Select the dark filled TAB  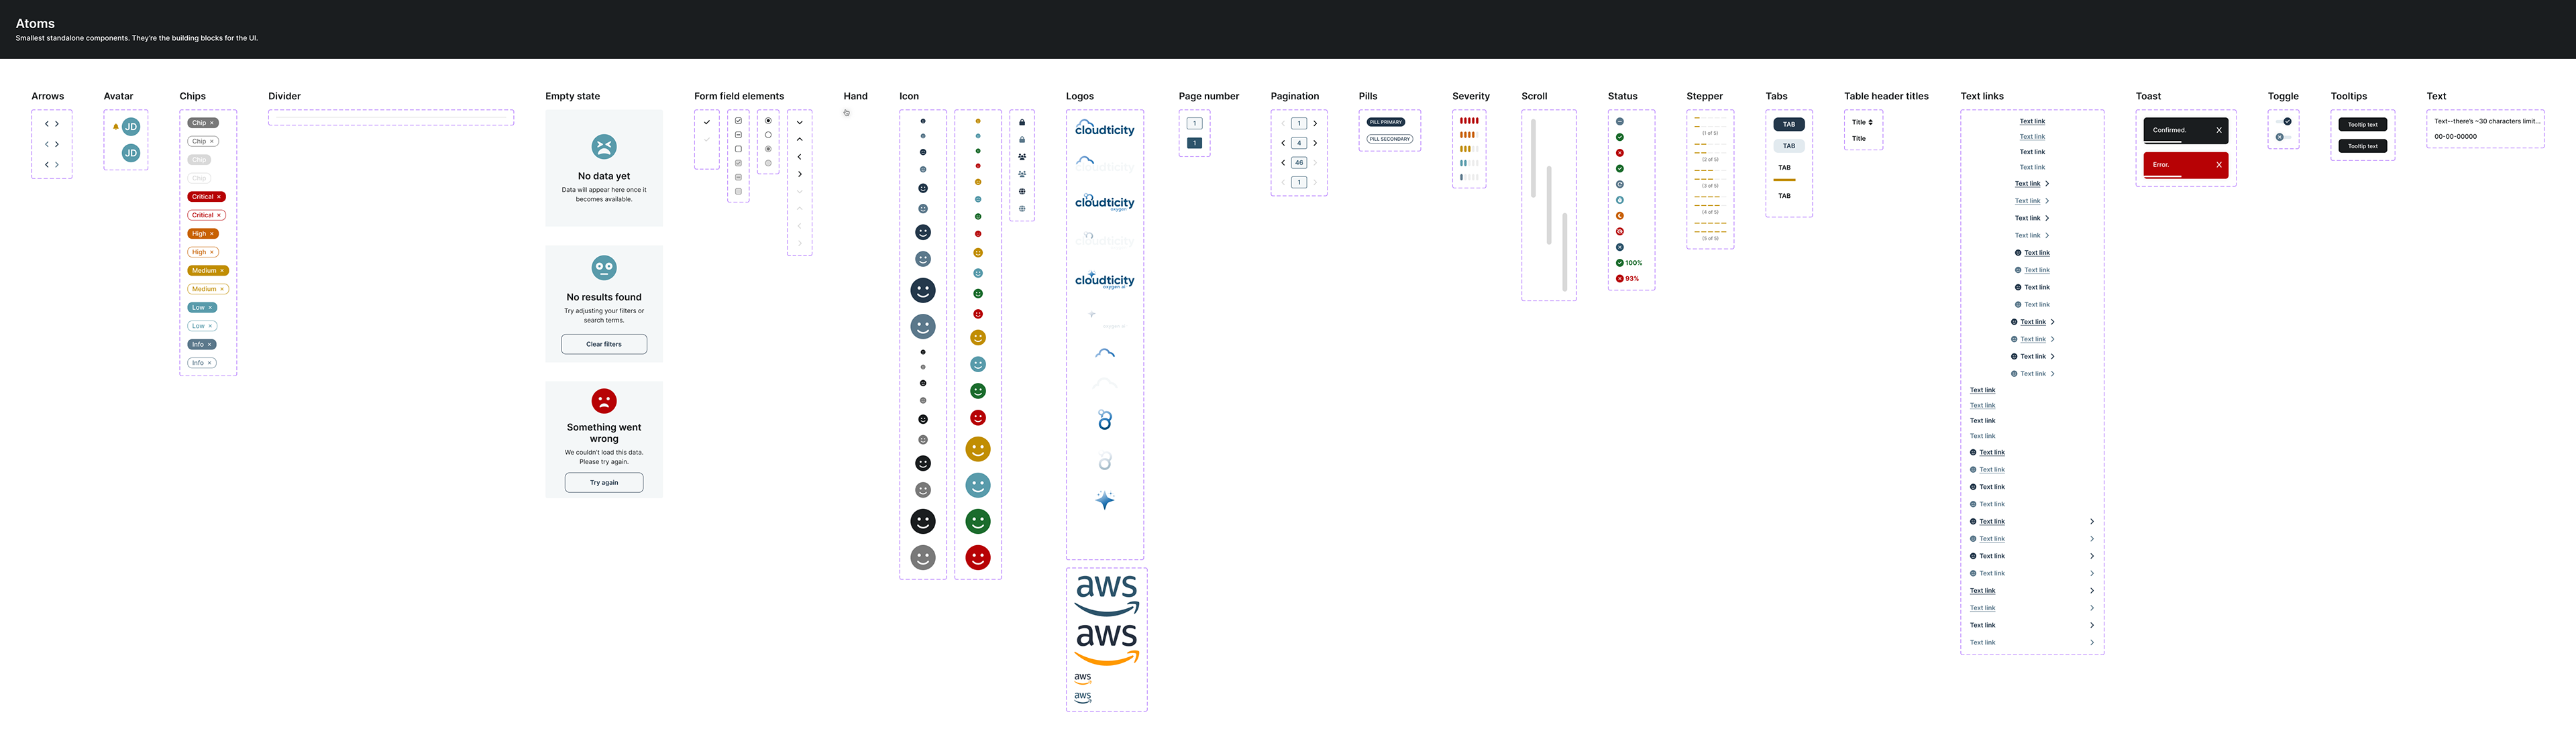[1789, 124]
